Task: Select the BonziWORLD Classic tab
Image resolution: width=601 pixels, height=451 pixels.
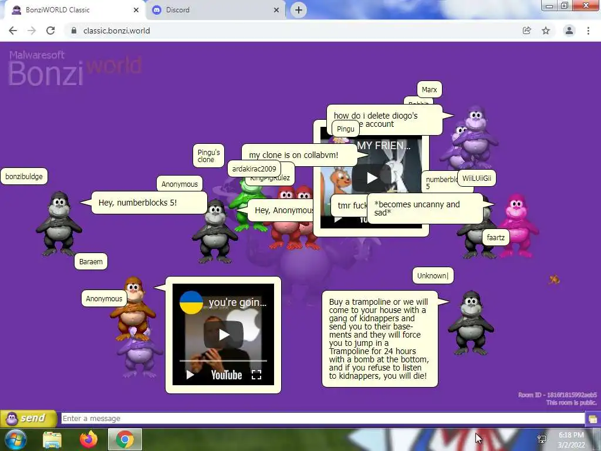Action: pos(75,10)
